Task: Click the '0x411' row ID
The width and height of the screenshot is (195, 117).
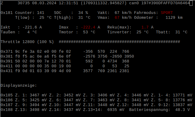Action: (x=7, y=66)
